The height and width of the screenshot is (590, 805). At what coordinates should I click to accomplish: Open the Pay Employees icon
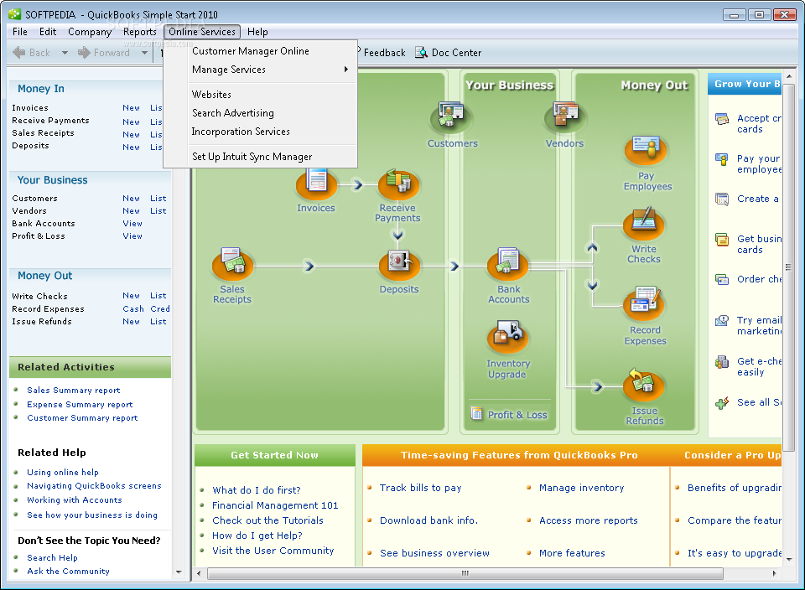pyautogui.click(x=646, y=150)
